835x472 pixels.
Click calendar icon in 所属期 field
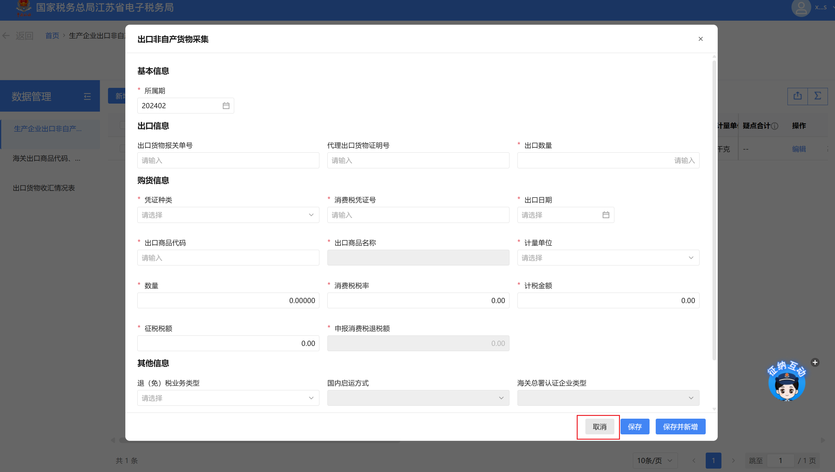pyautogui.click(x=226, y=106)
